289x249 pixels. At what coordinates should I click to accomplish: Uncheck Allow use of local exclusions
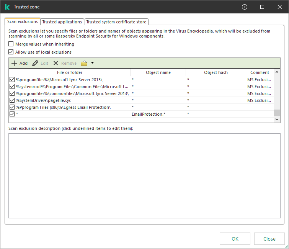point(11,52)
